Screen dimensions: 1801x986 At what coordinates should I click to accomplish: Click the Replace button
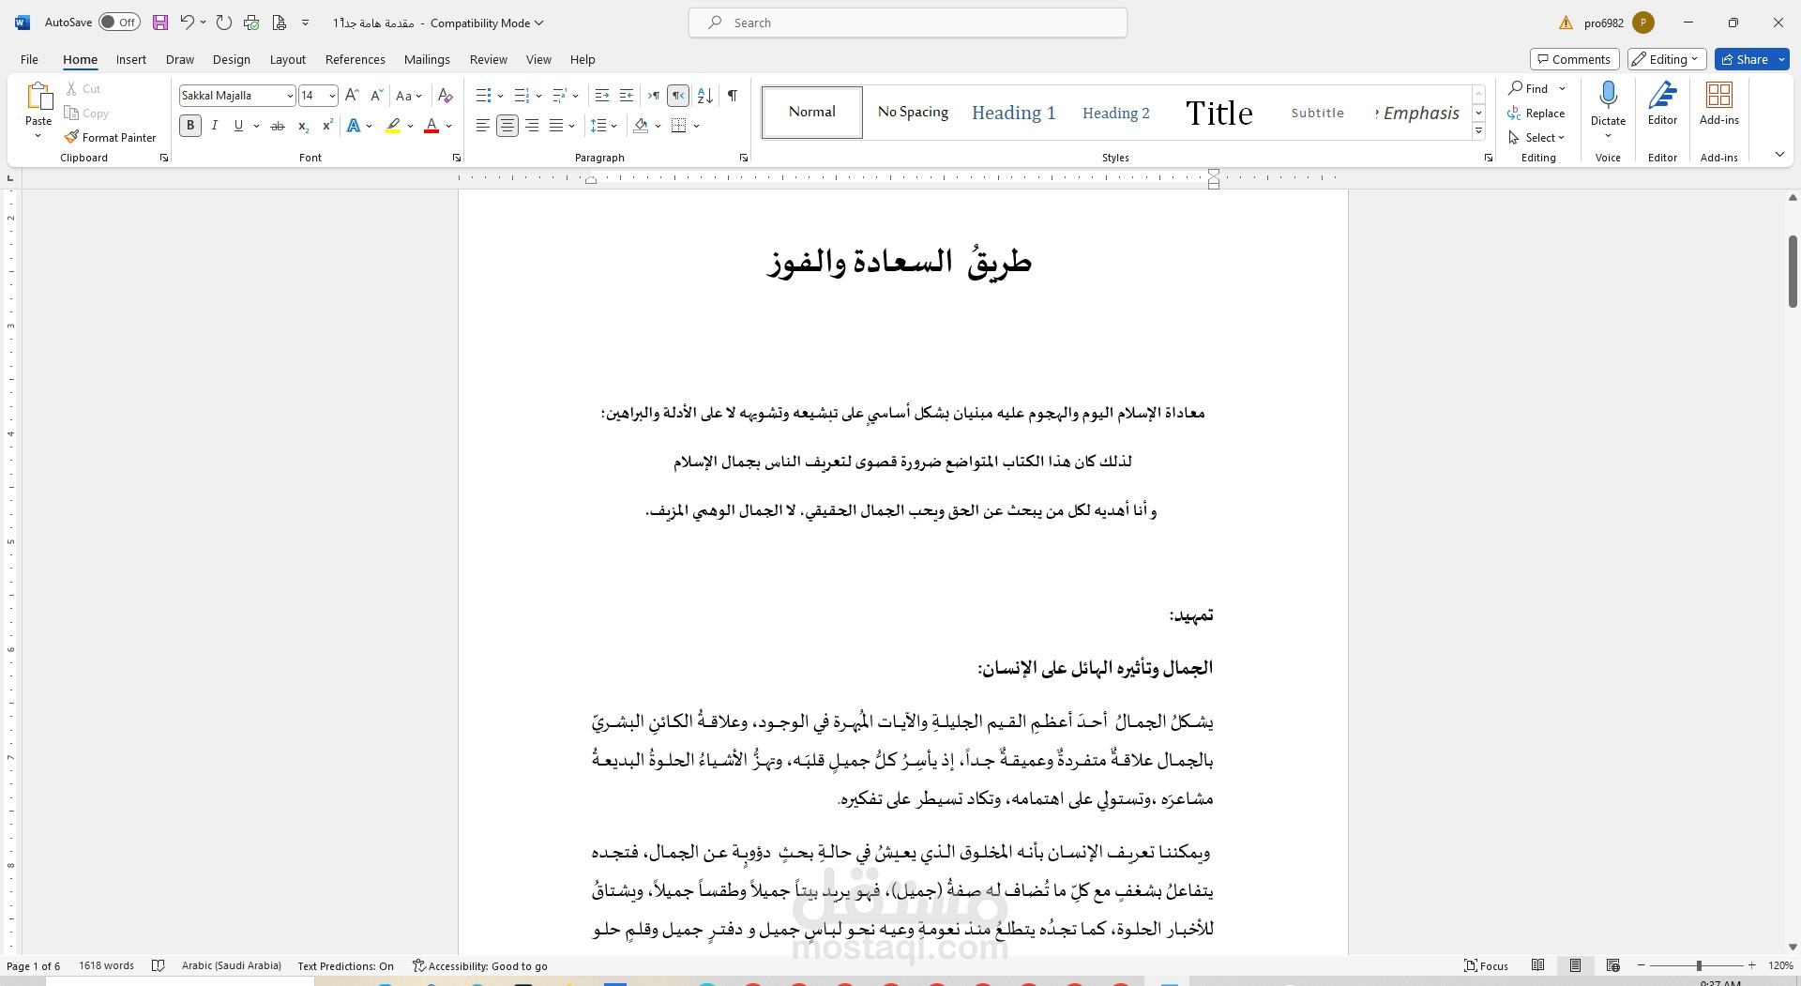(1536, 113)
